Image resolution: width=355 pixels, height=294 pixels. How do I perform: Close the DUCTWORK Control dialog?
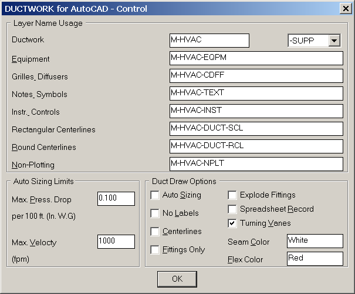coord(346,9)
